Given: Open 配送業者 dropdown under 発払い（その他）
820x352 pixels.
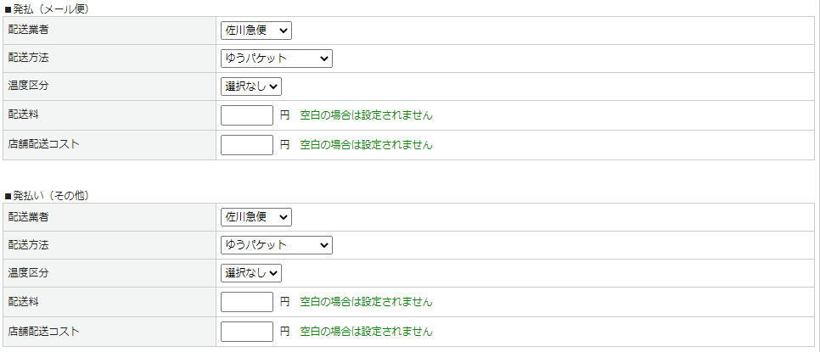Looking at the screenshot, I should click(x=256, y=217).
